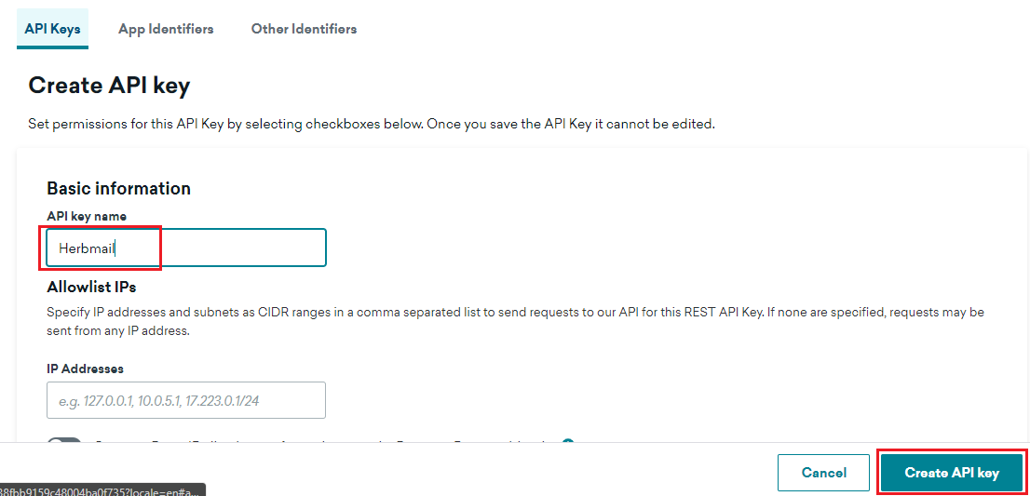Click the "IP Addresses" field label
The width and height of the screenshot is (1030, 496).
pyautogui.click(x=85, y=369)
